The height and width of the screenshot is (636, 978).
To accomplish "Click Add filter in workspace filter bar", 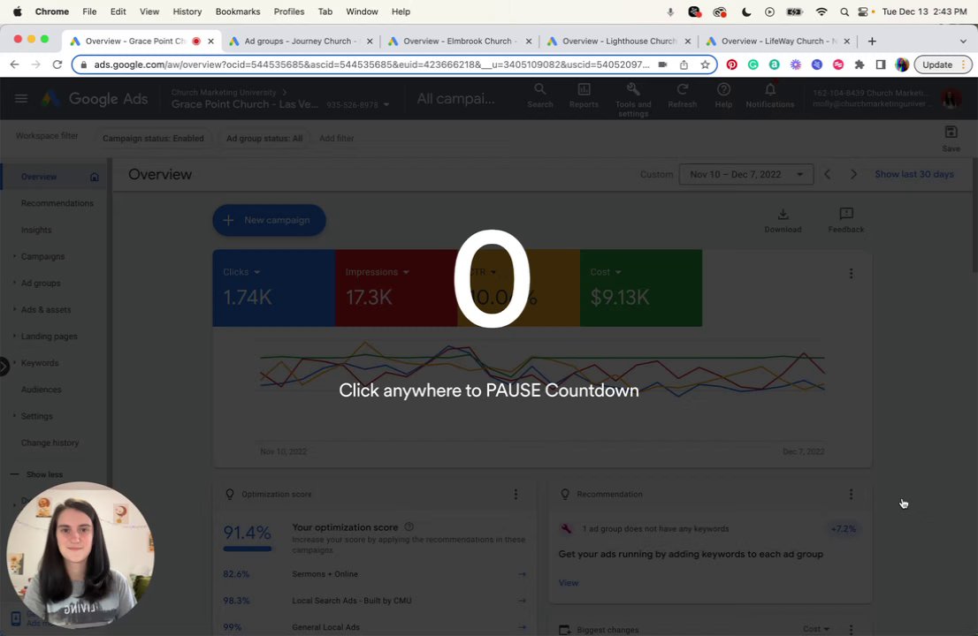I will [x=336, y=139].
